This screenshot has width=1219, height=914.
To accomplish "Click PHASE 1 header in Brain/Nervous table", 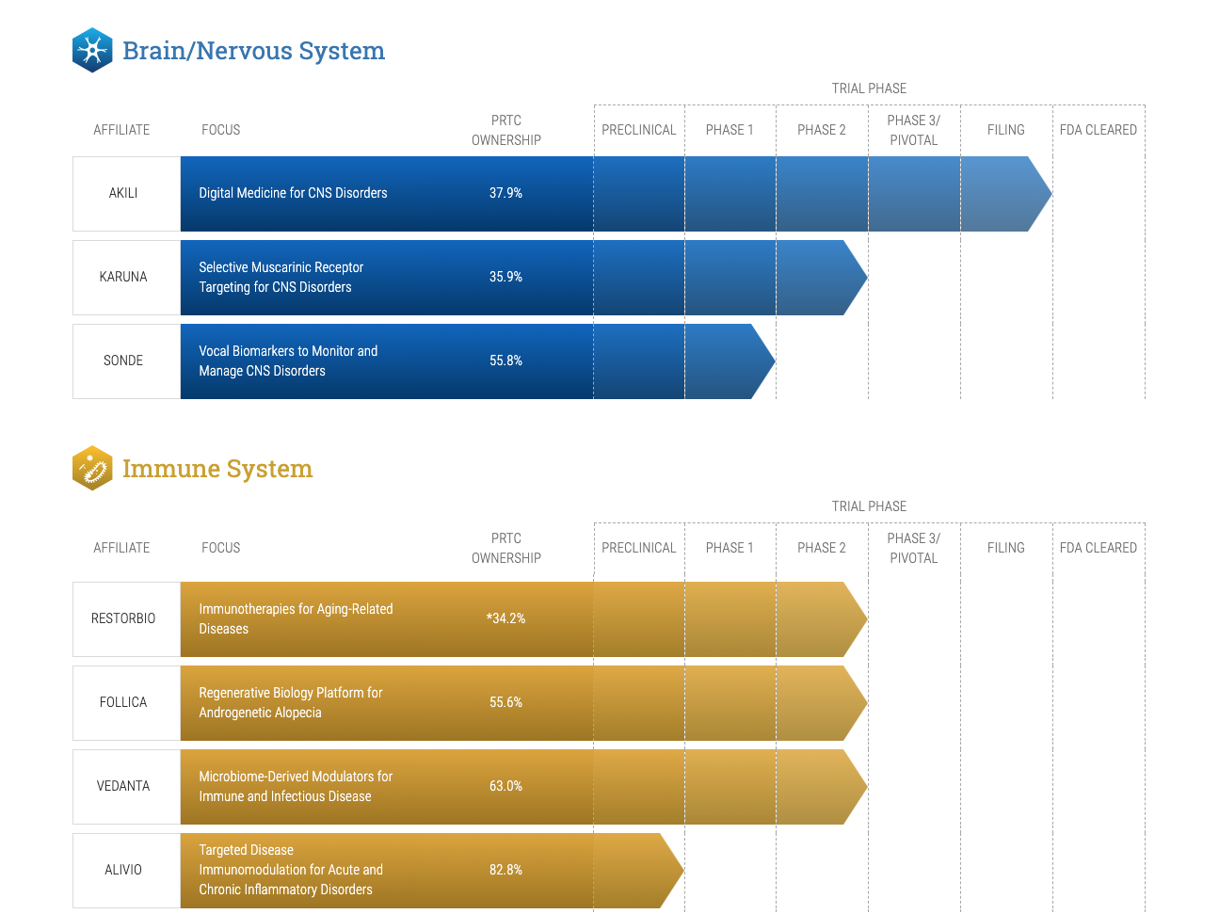I will tap(730, 130).
